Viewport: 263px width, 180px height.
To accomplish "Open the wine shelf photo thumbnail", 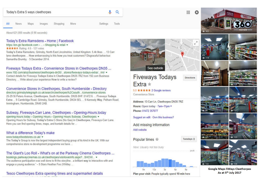I will coord(215,73).
